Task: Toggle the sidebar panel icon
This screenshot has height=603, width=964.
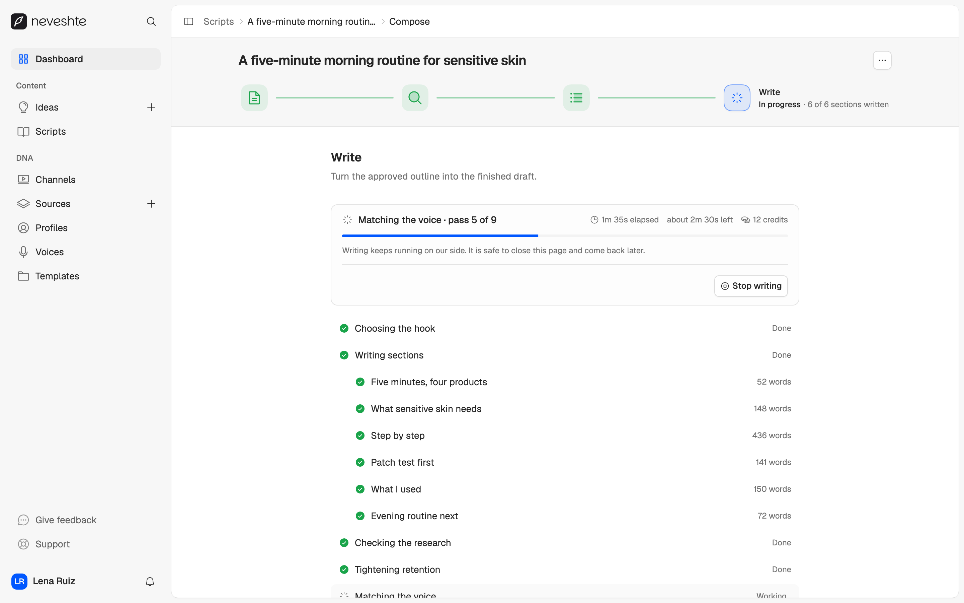Action: tap(189, 21)
